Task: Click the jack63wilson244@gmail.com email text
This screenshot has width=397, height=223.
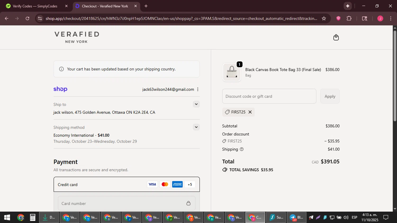Action: tap(168, 89)
